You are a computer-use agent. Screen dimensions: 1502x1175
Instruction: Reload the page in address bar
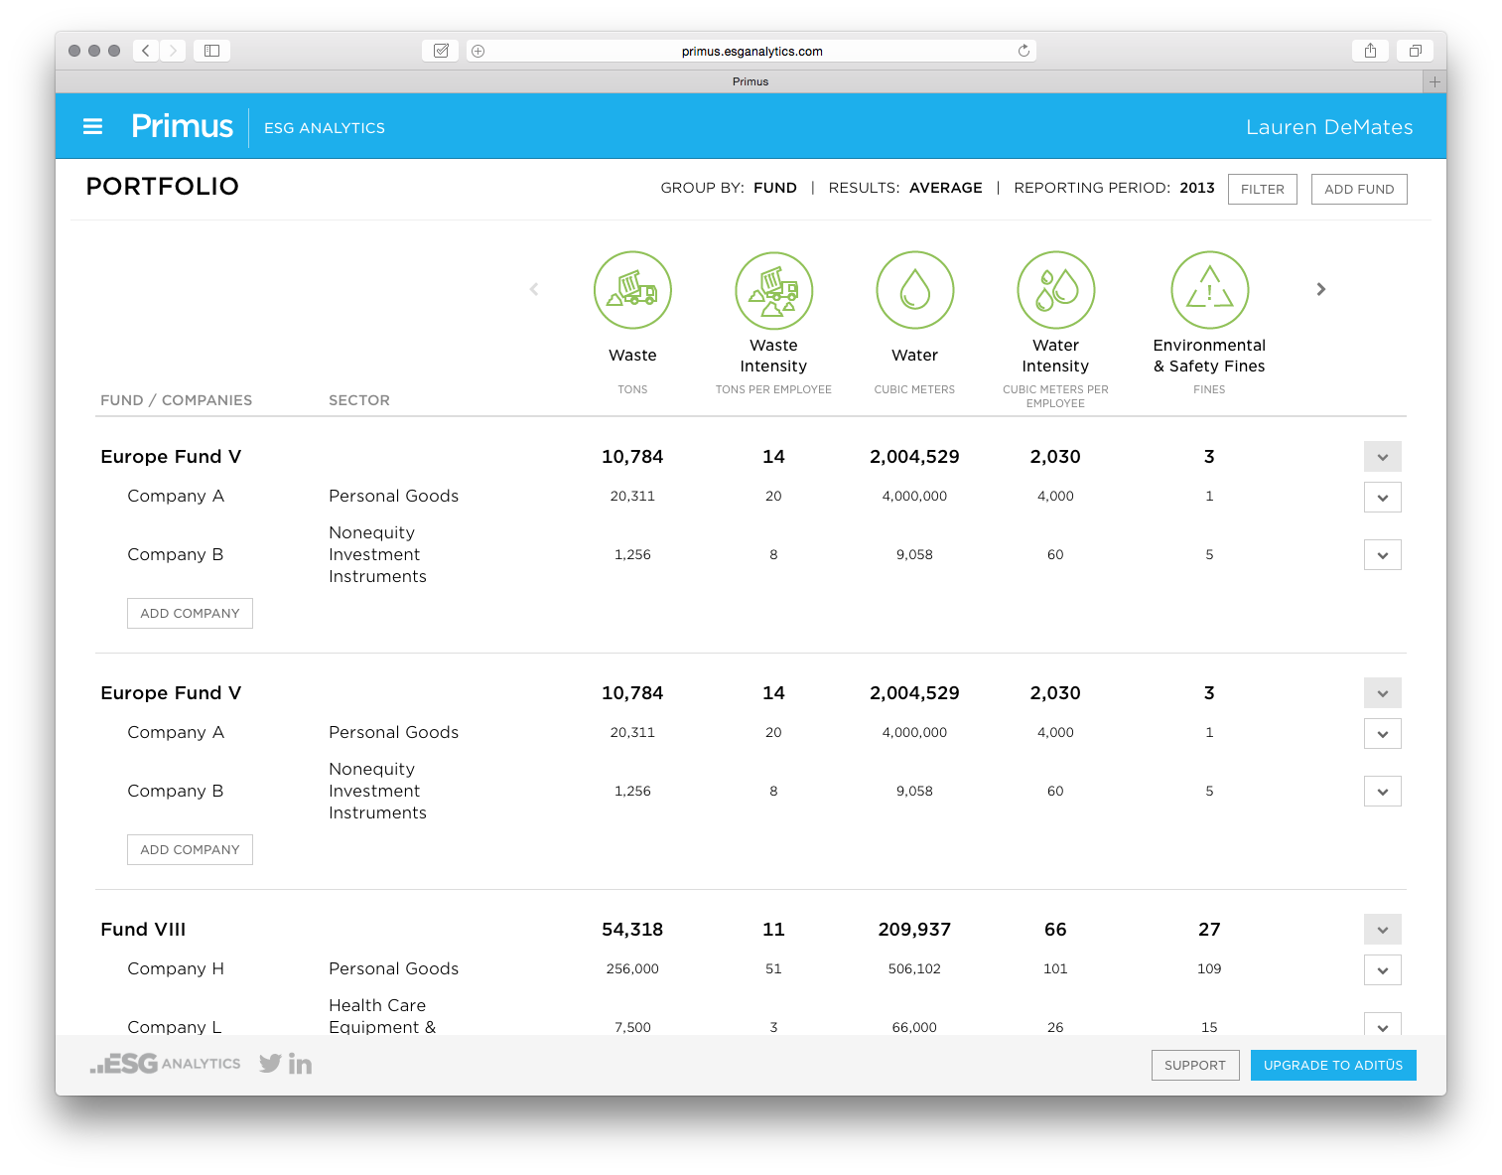[1024, 51]
